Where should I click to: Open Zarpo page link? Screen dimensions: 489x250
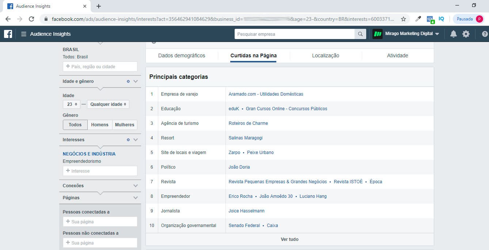coord(234,153)
